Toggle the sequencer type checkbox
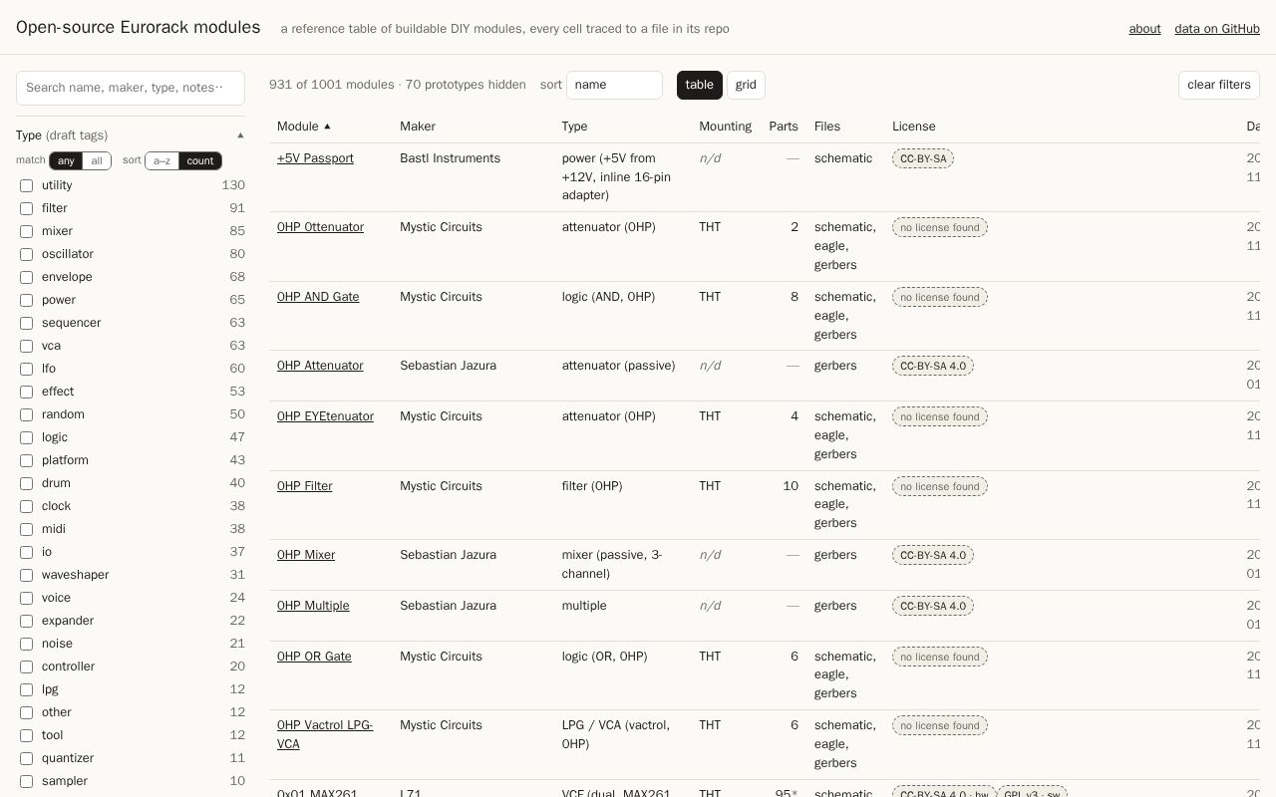This screenshot has height=797, width=1276. tap(27, 323)
